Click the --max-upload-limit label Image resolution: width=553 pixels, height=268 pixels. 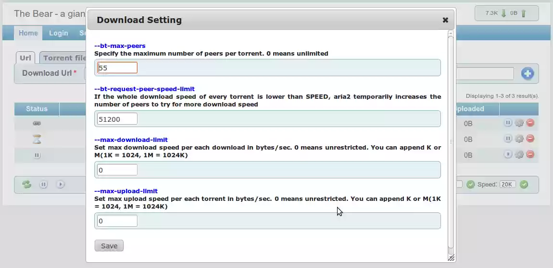click(x=126, y=191)
